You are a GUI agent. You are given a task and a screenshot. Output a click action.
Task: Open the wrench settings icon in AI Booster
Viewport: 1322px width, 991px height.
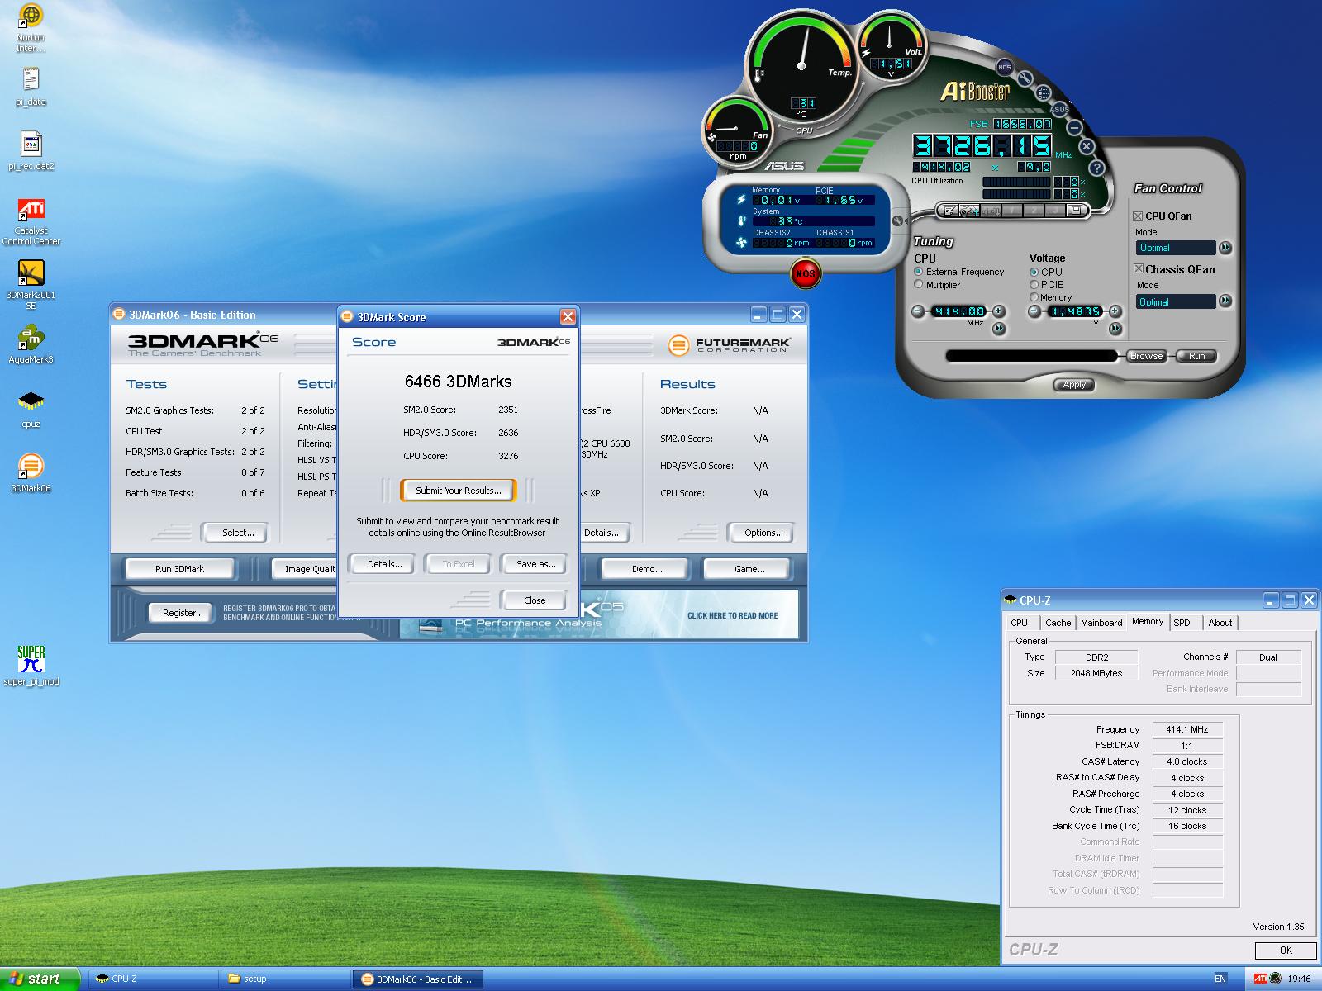point(1025,78)
